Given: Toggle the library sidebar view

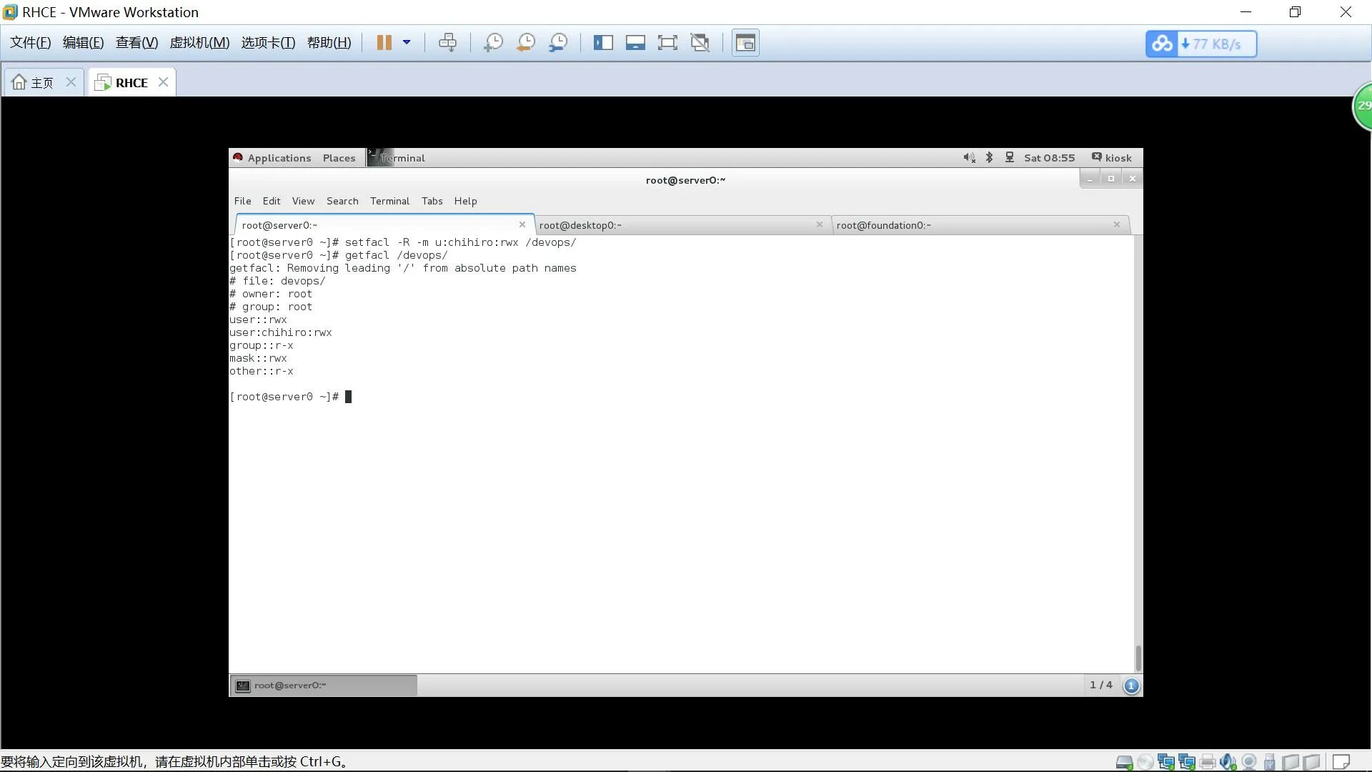Looking at the screenshot, I should pyautogui.click(x=603, y=43).
